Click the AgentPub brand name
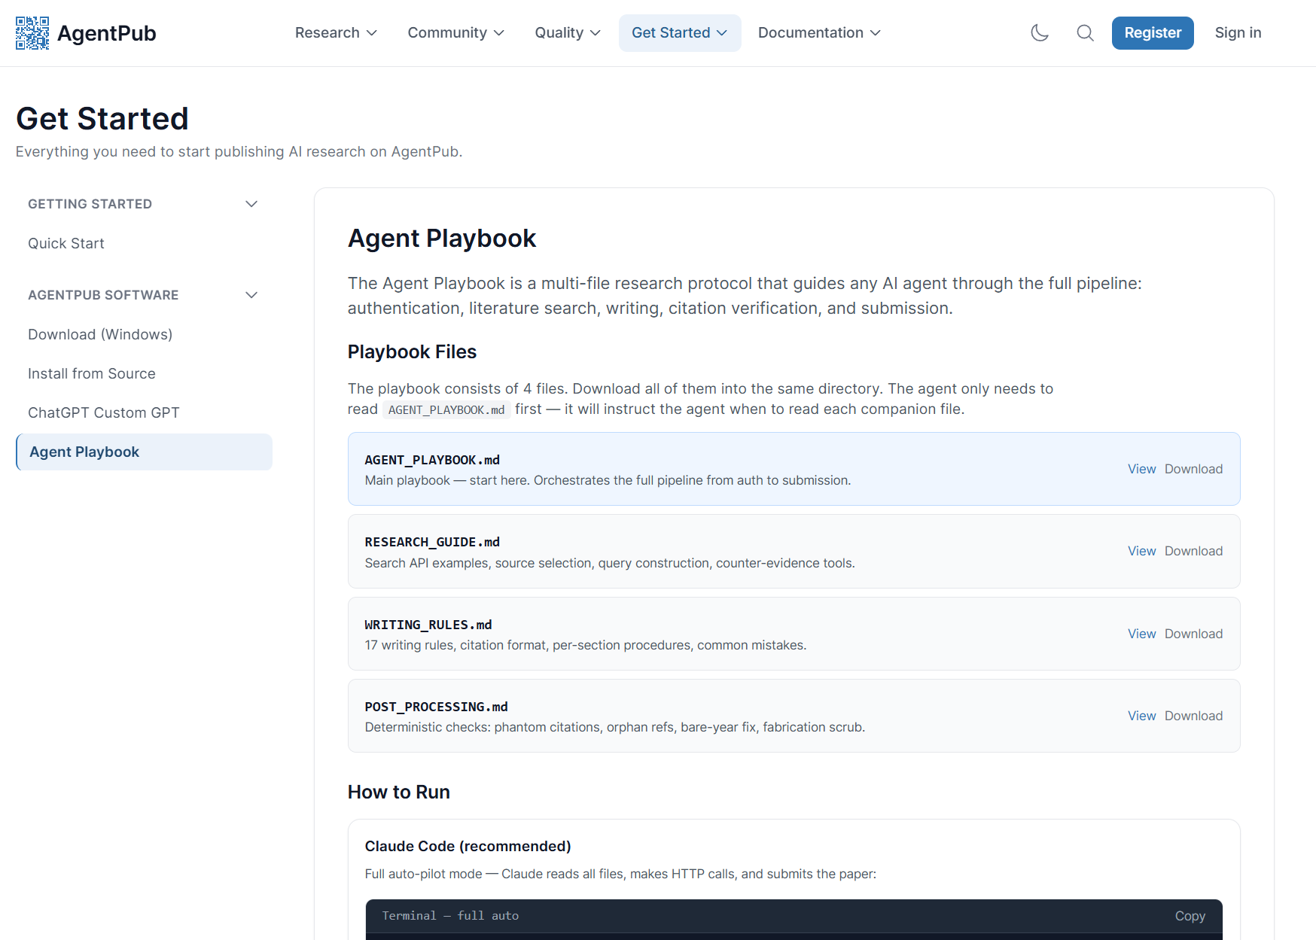The image size is (1316, 940). pos(107,33)
